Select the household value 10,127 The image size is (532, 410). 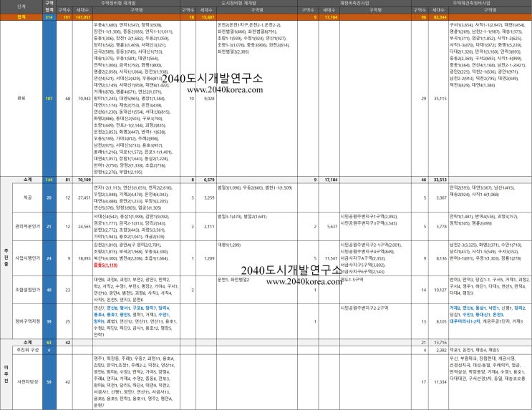440,290
